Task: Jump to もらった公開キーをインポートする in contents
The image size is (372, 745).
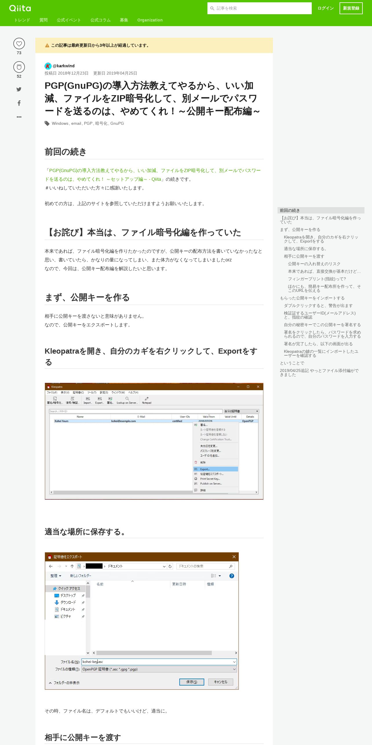Action: [x=312, y=298]
